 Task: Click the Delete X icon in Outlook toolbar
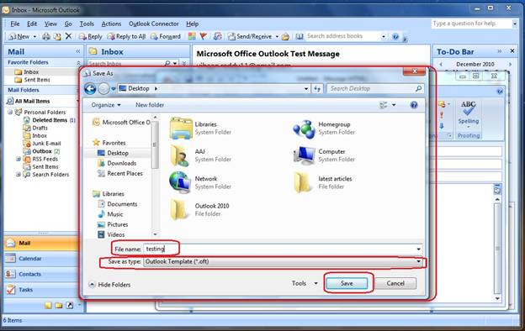coord(68,36)
